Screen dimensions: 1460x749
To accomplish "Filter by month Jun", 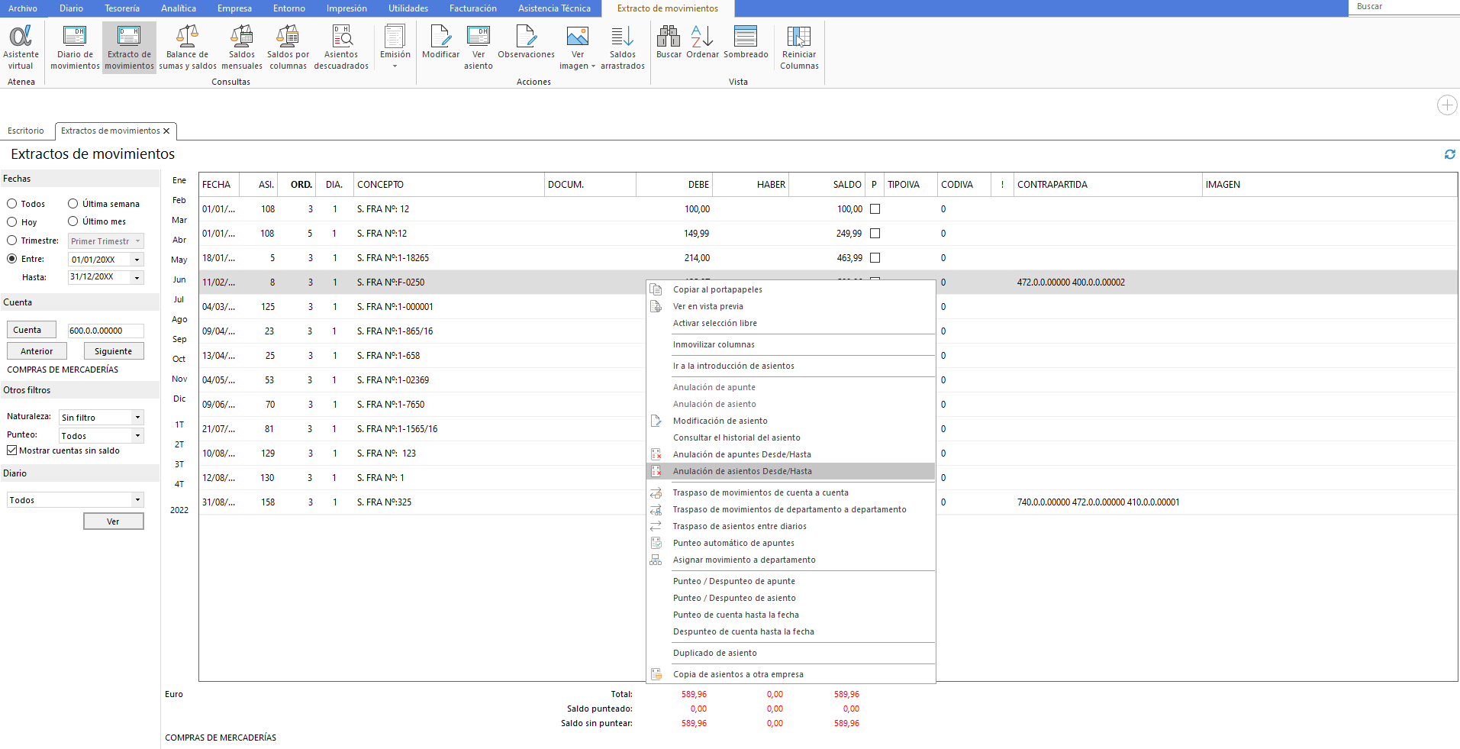I will tap(179, 279).
